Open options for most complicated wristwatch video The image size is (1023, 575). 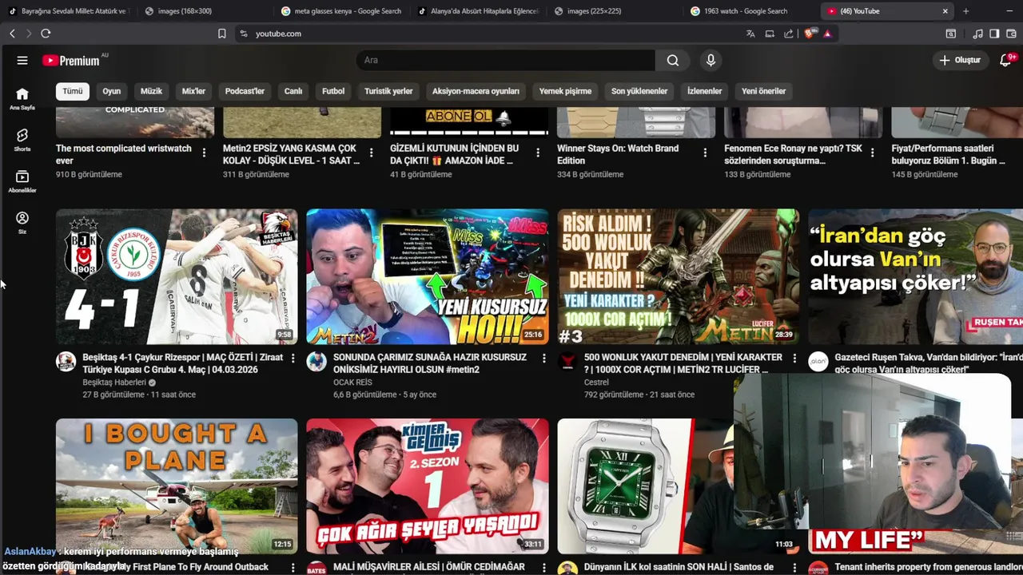(204, 153)
